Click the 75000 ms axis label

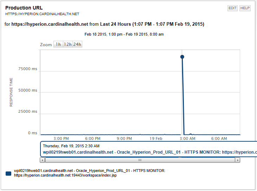tap(28, 69)
